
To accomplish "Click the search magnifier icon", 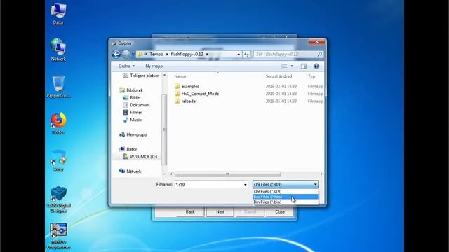I will click(320, 55).
